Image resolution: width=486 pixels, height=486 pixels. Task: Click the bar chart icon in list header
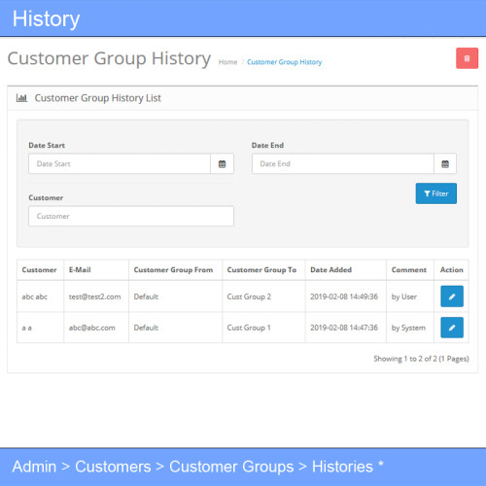[21, 98]
